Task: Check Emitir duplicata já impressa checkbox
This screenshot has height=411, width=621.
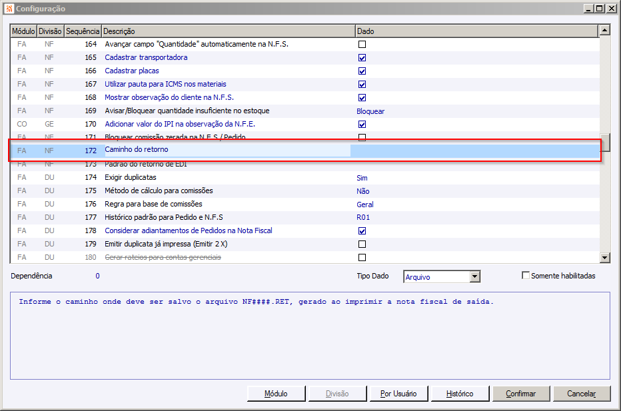Action: tap(362, 244)
